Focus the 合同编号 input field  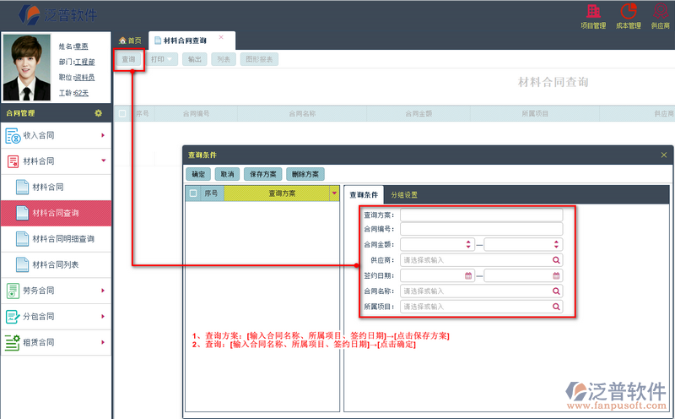[481, 229]
